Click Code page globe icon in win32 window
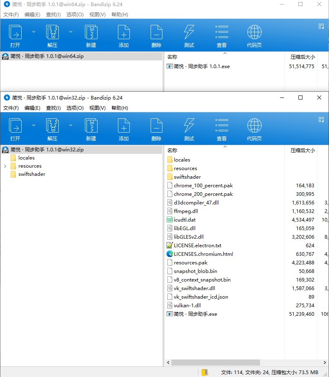The height and width of the screenshot is (377, 329). pos(254,126)
